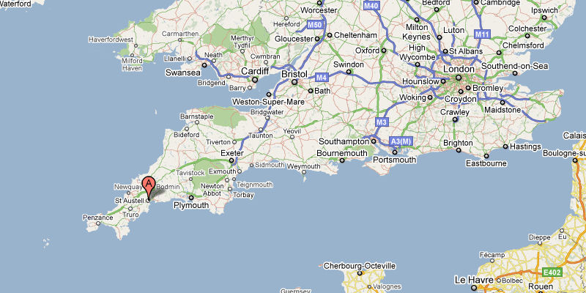Select the M40 road badge
Image resolution: width=586 pixels, height=293 pixels.
[372, 5]
